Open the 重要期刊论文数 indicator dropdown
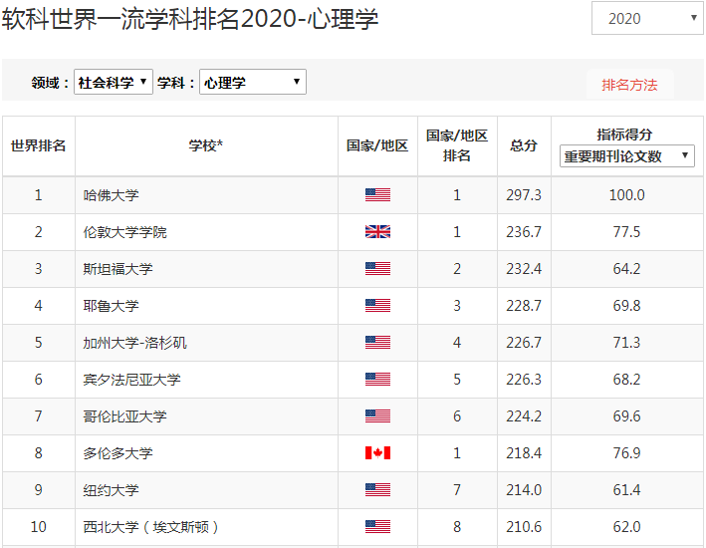The width and height of the screenshot is (706, 548). 626,155
